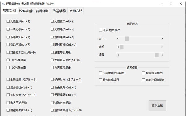Screen dimensions: 186x116
Task: Enable 逃跑必定成功 checkbox
Action: (52, 103)
